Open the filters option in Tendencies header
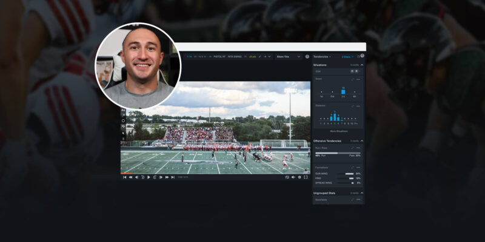The image size is (485, 242). 347,57
